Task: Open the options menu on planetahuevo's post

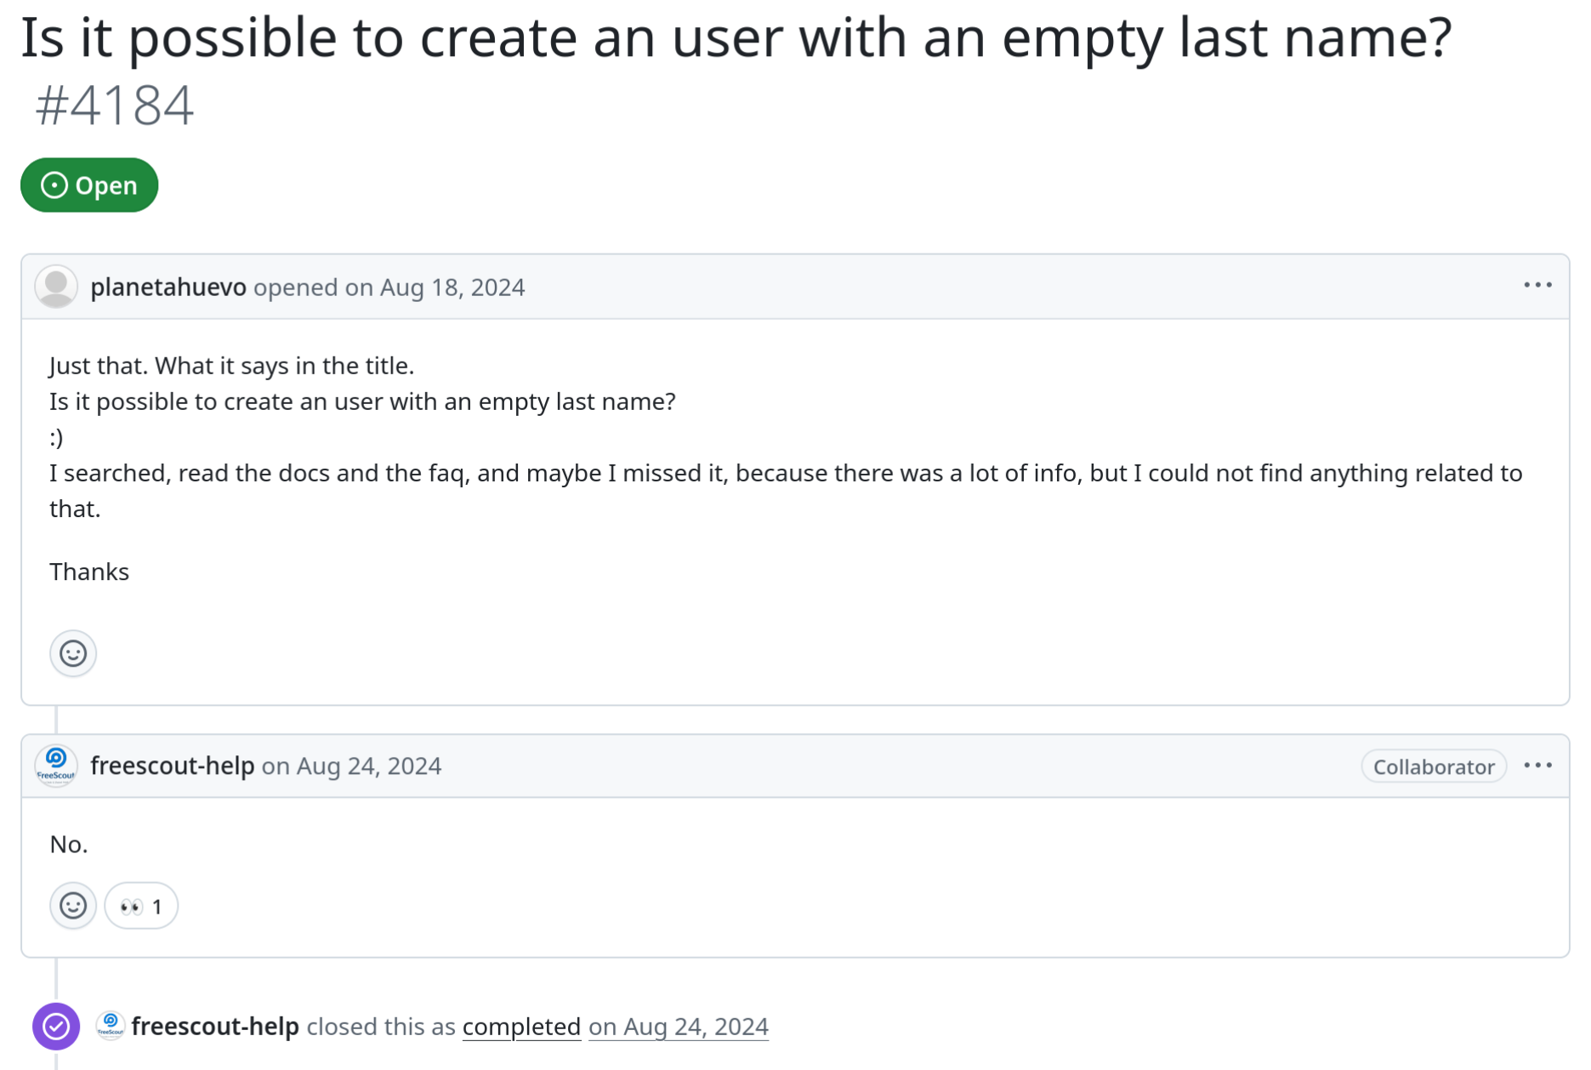Action: 1537,286
